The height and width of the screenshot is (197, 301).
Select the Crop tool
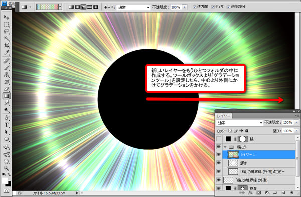pos(7,45)
